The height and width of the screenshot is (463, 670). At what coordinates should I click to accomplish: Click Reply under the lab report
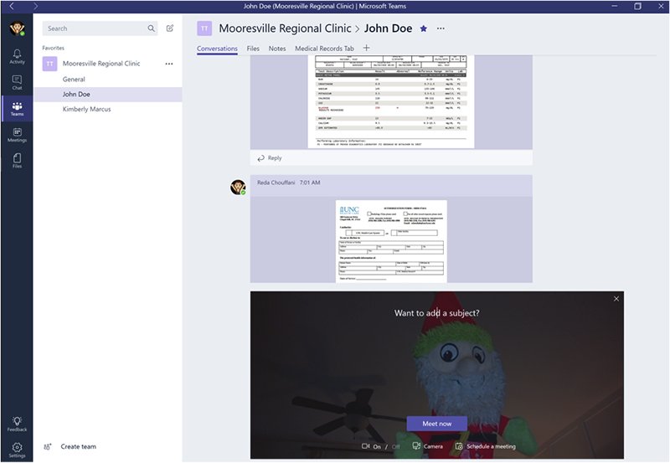pos(270,158)
